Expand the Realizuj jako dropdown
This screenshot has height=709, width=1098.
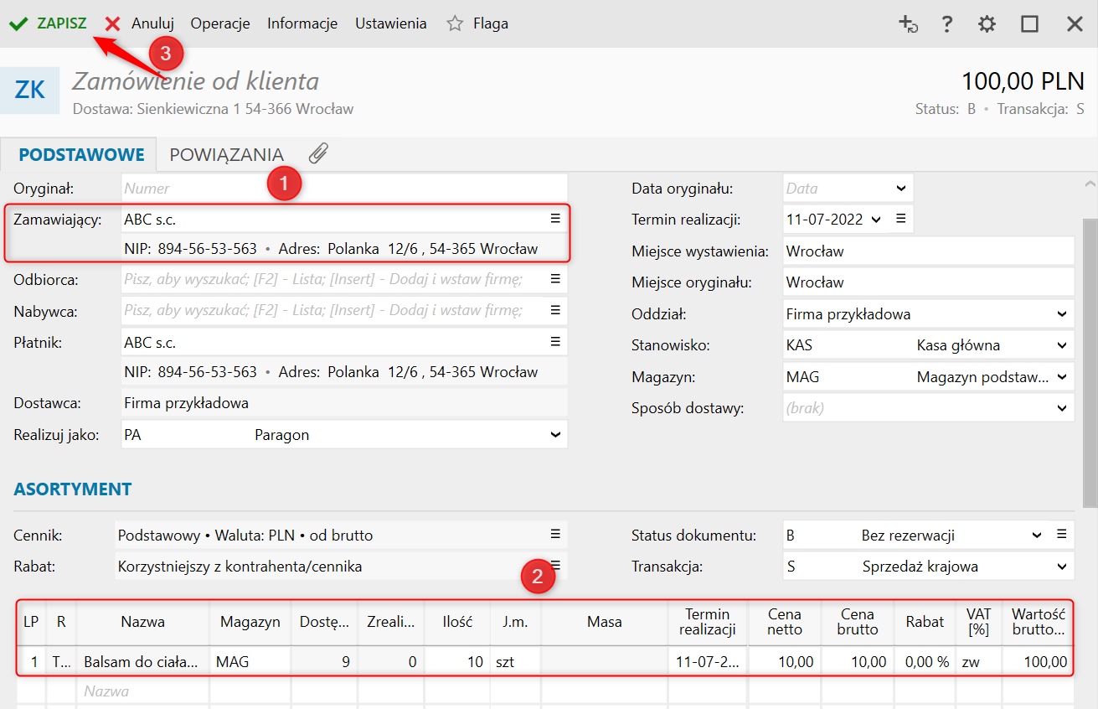pyautogui.click(x=554, y=435)
